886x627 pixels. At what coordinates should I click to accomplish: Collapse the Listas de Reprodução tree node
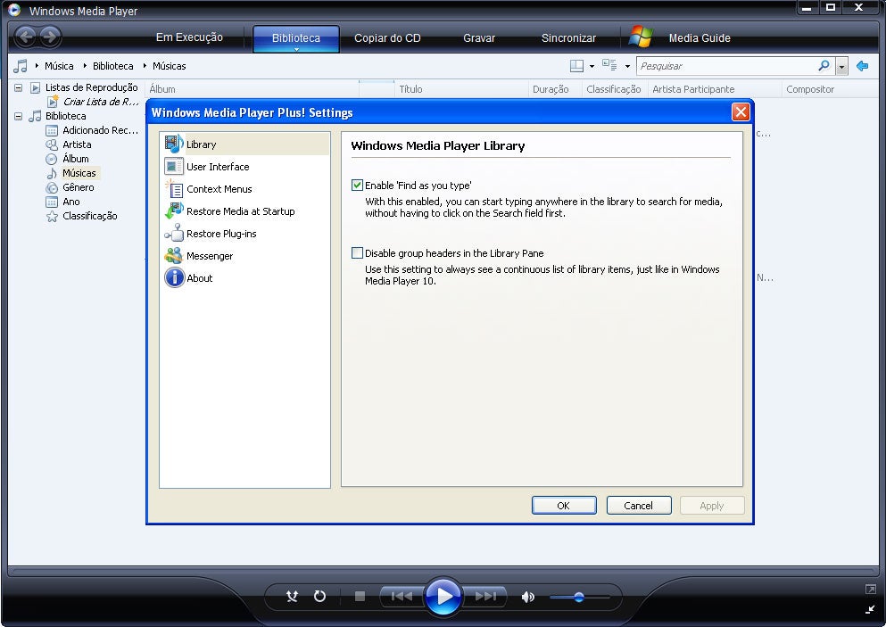18,87
